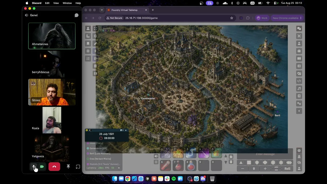Viewport: 327px width, 184px height.
Task: Expand the players list caret
Action: tap(119, 168)
